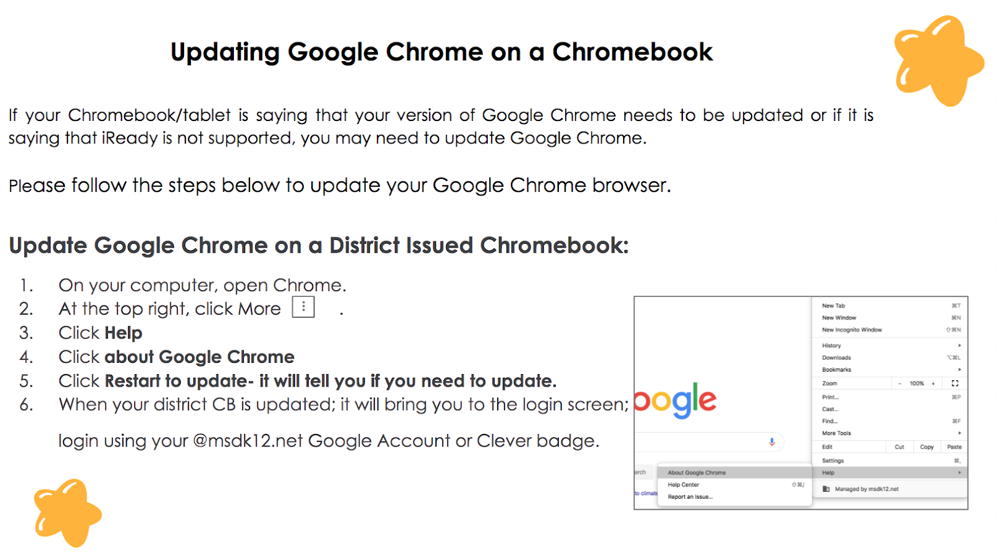Click the Google search input box
Viewport: 998px width, 558px height.
click(709, 442)
